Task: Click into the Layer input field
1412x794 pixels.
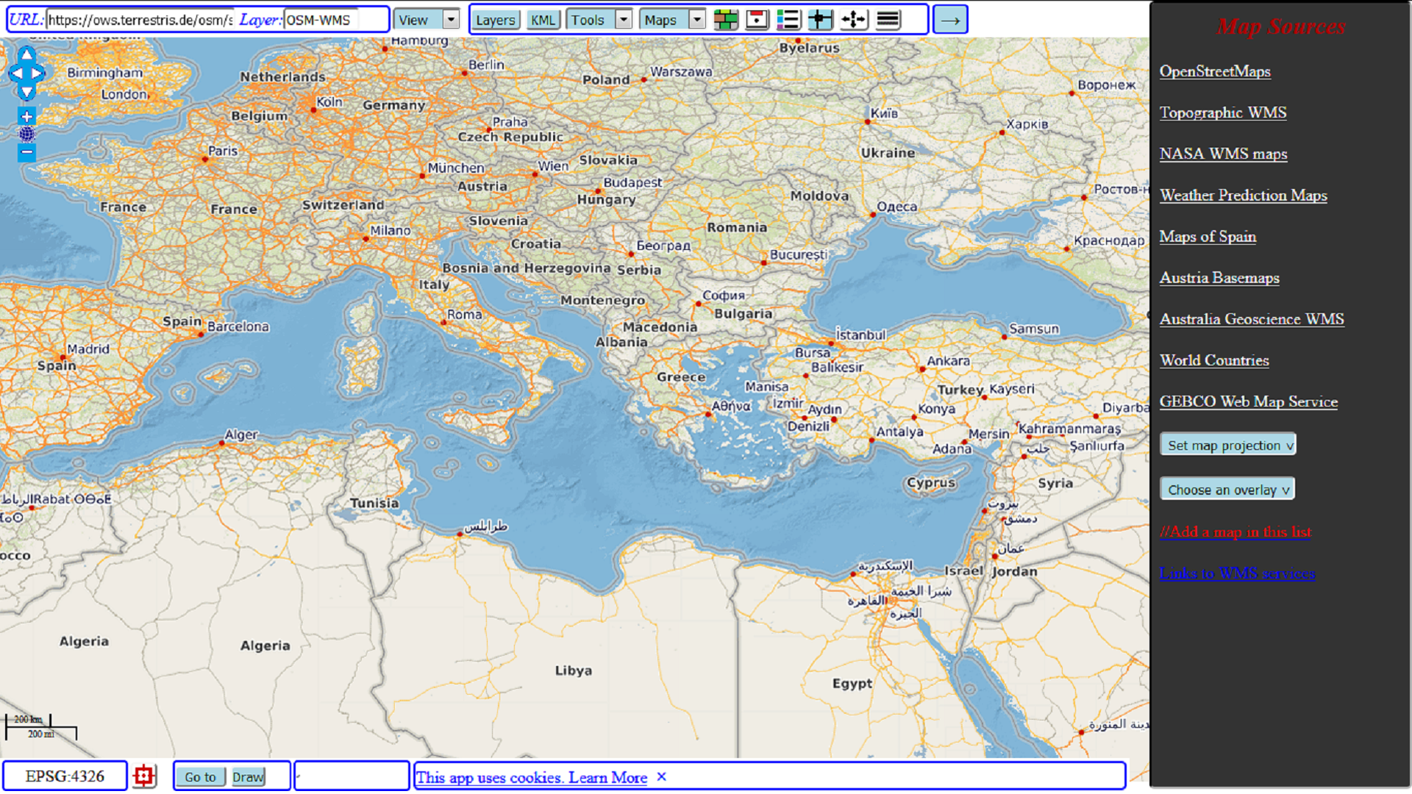Action: 321,20
